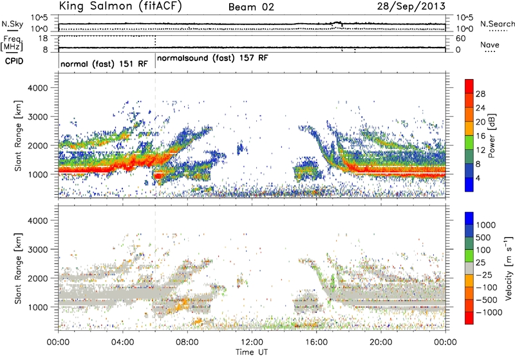515x356 pixels.
Task: Click the -1000 value on the Velocity colorbar
Action: coord(489,312)
